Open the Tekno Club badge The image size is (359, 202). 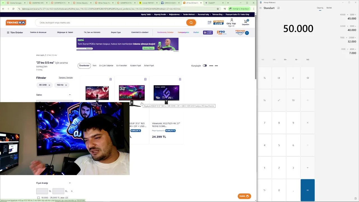coord(218,22)
